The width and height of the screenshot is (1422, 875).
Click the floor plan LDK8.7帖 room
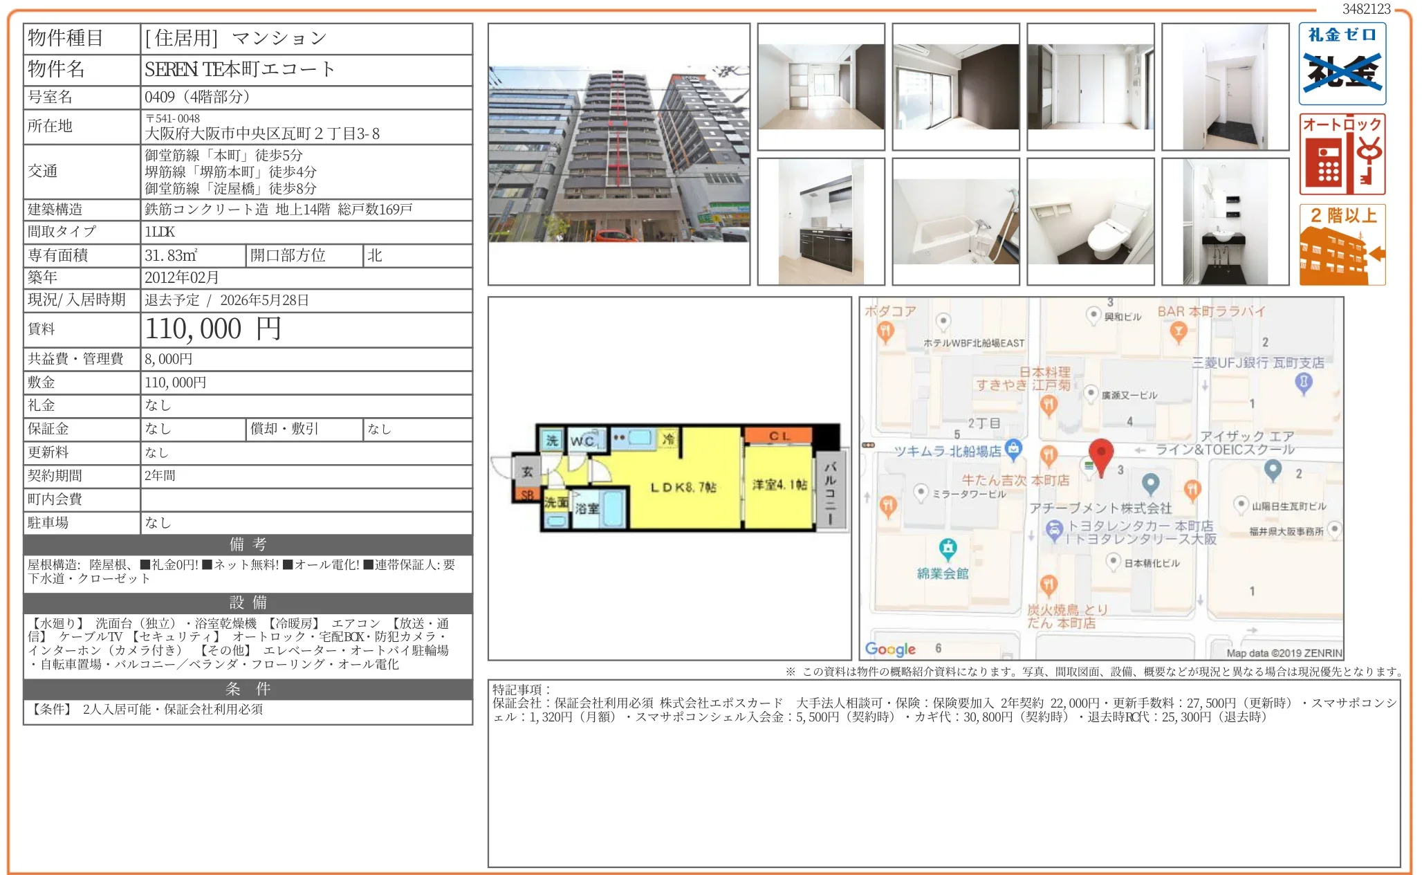coord(683,487)
